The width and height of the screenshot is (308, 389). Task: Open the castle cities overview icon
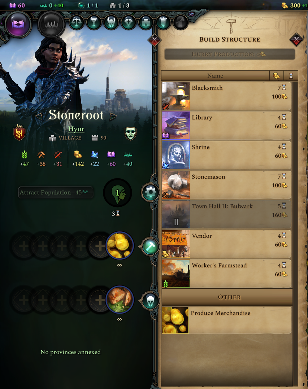click(146, 22)
